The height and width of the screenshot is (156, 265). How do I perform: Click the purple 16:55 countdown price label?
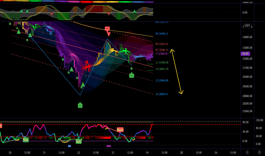(x=245, y=54)
